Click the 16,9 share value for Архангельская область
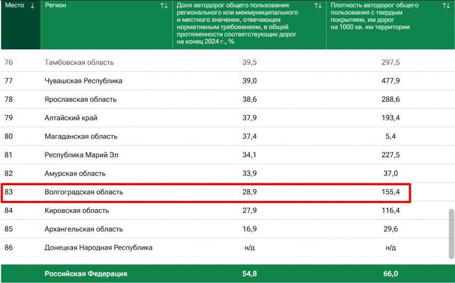Screen dimensions: 455x283 coord(250,229)
